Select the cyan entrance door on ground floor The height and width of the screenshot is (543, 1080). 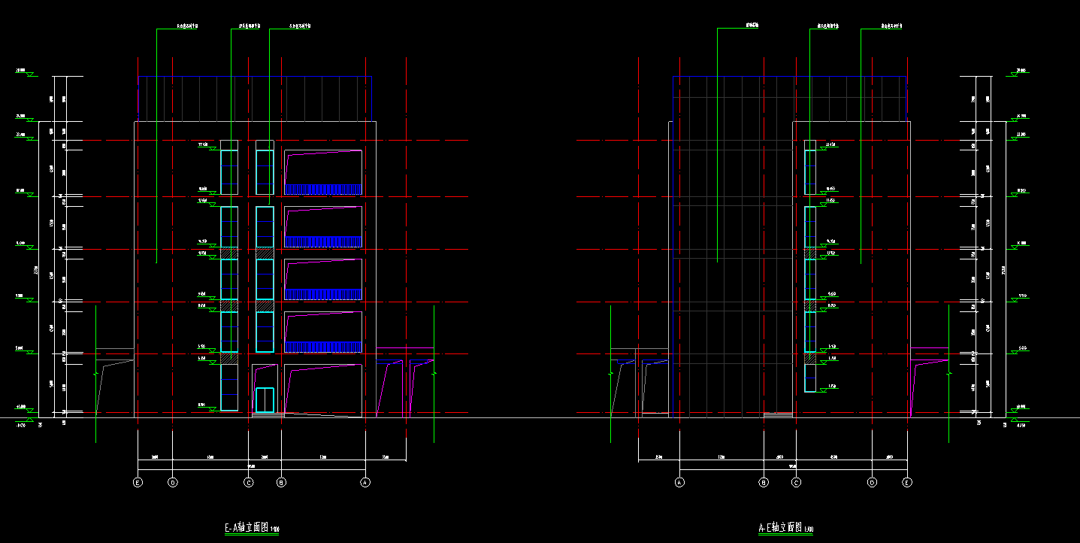pyautogui.click(x=265, y=399)
